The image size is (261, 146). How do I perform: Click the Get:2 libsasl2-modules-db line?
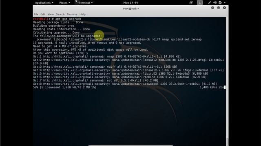pyautogui.click(x=128, y=60)
